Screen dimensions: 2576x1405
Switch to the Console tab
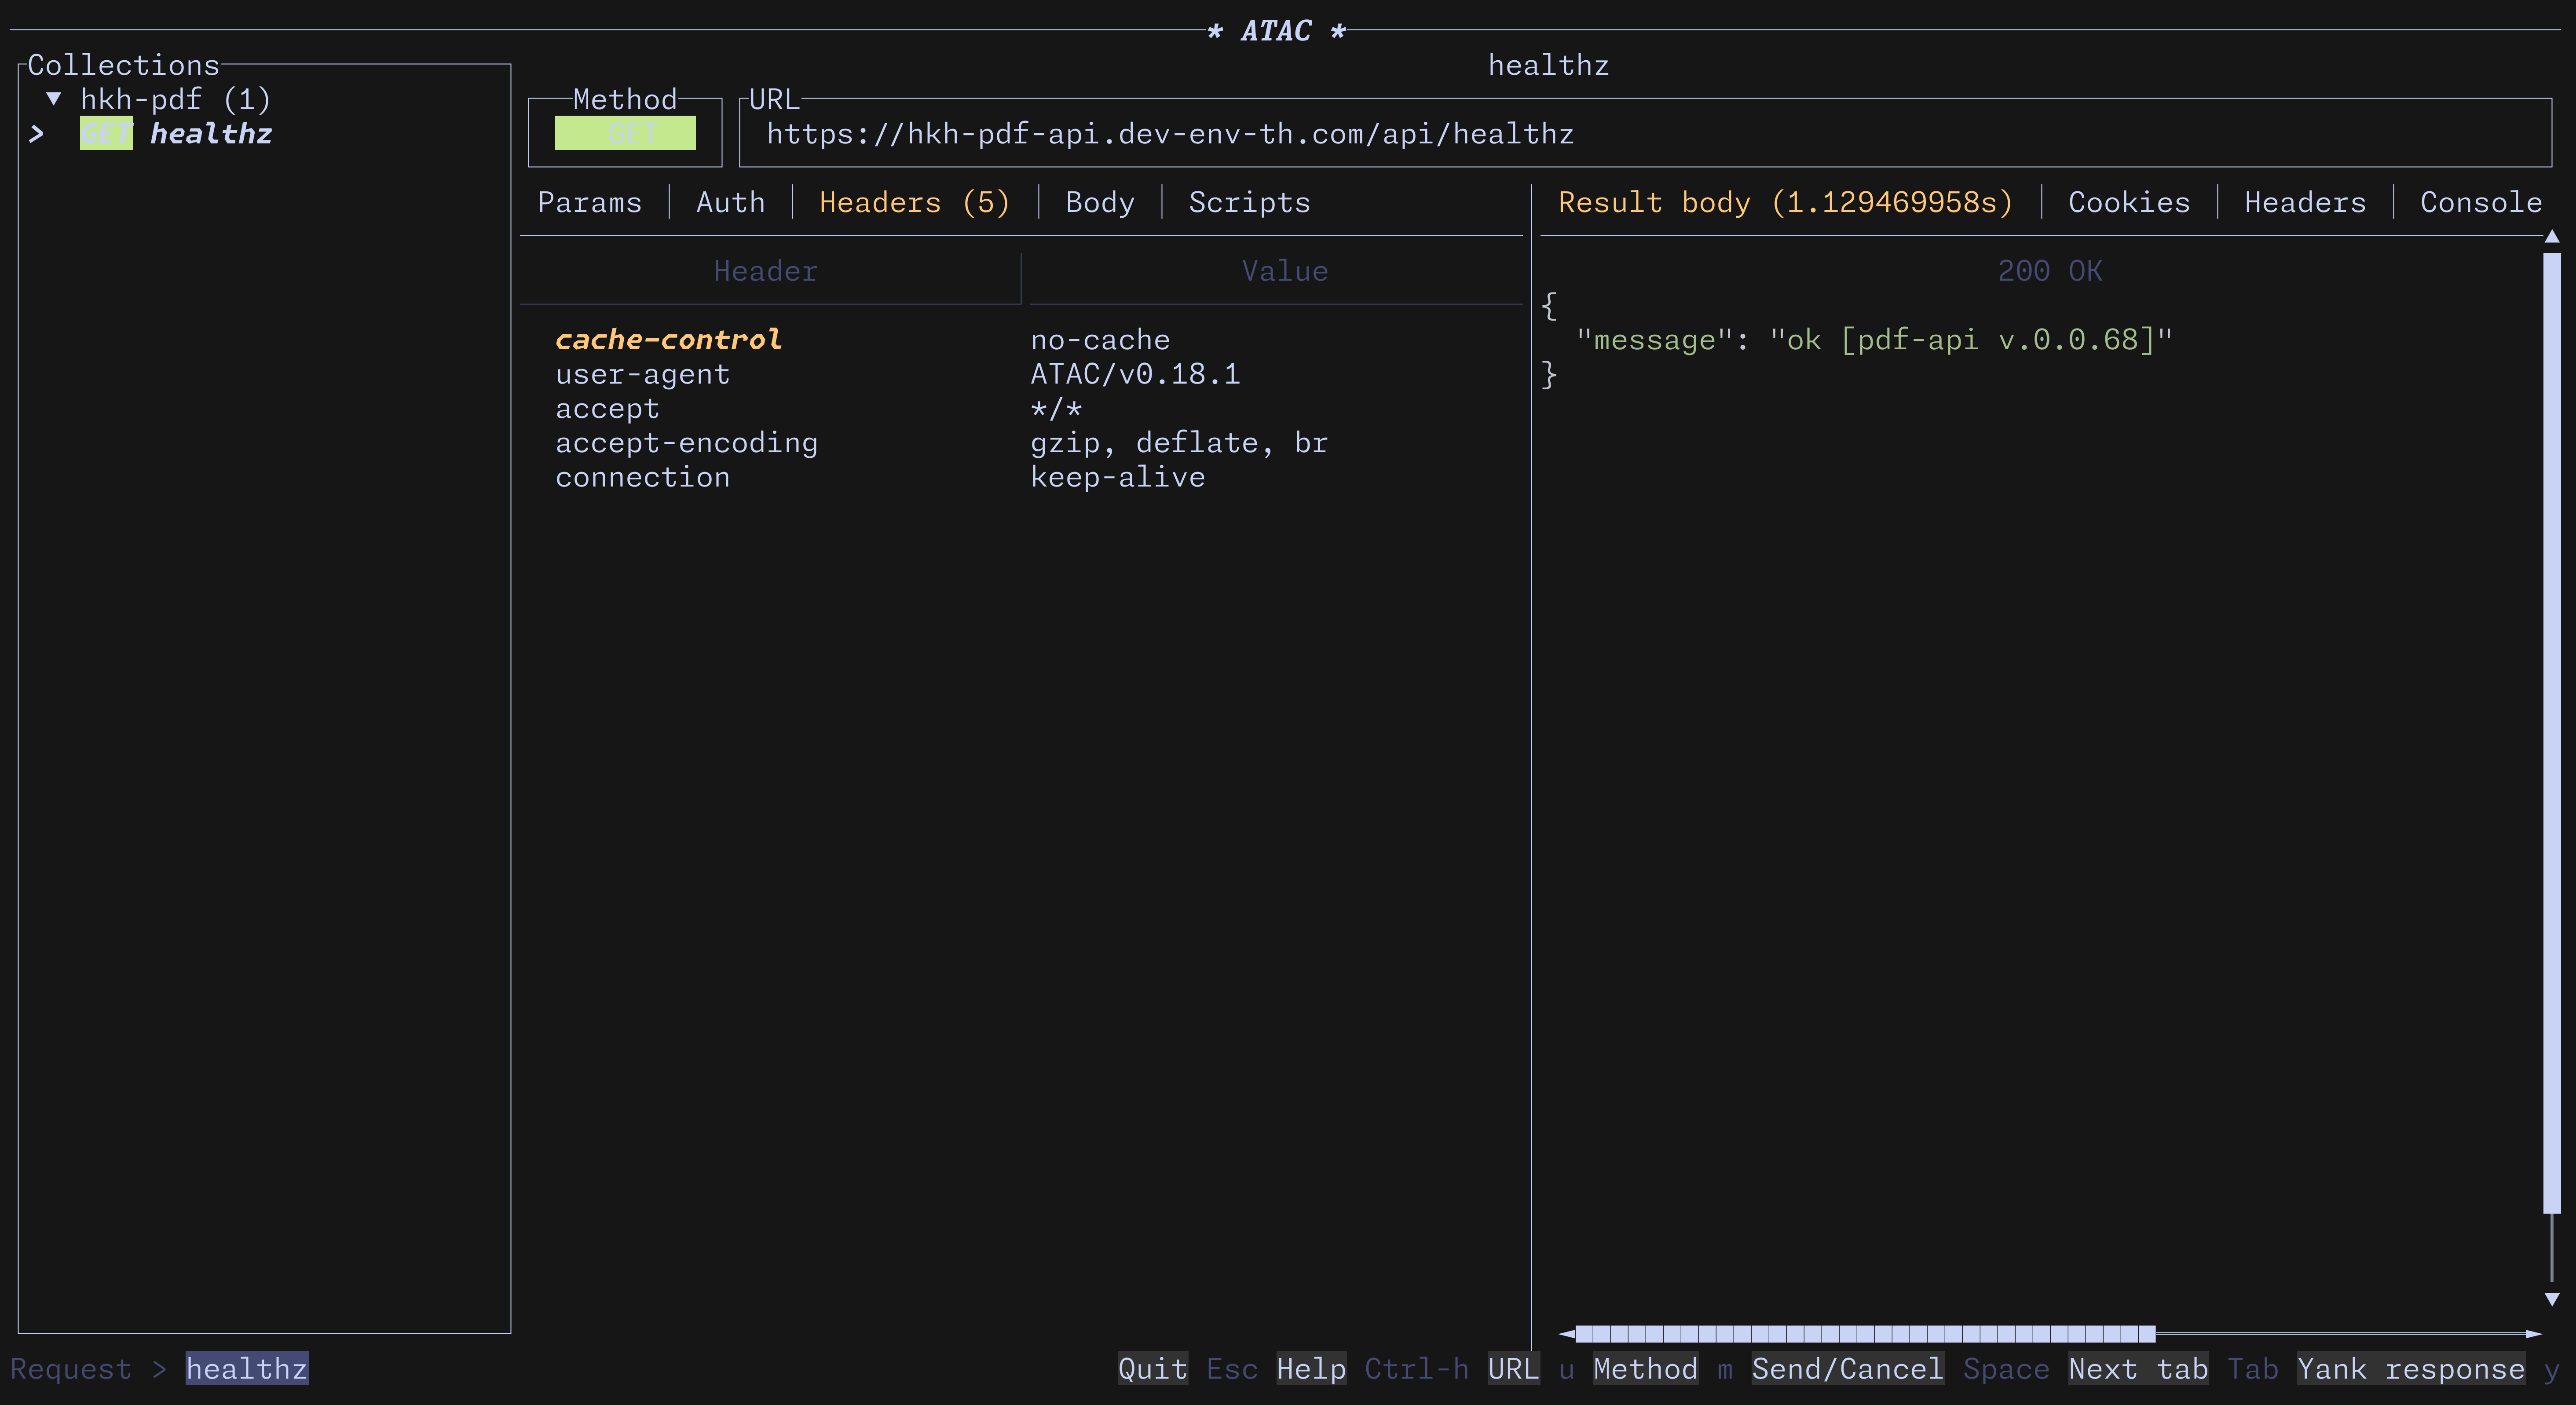coord(2479,202)
